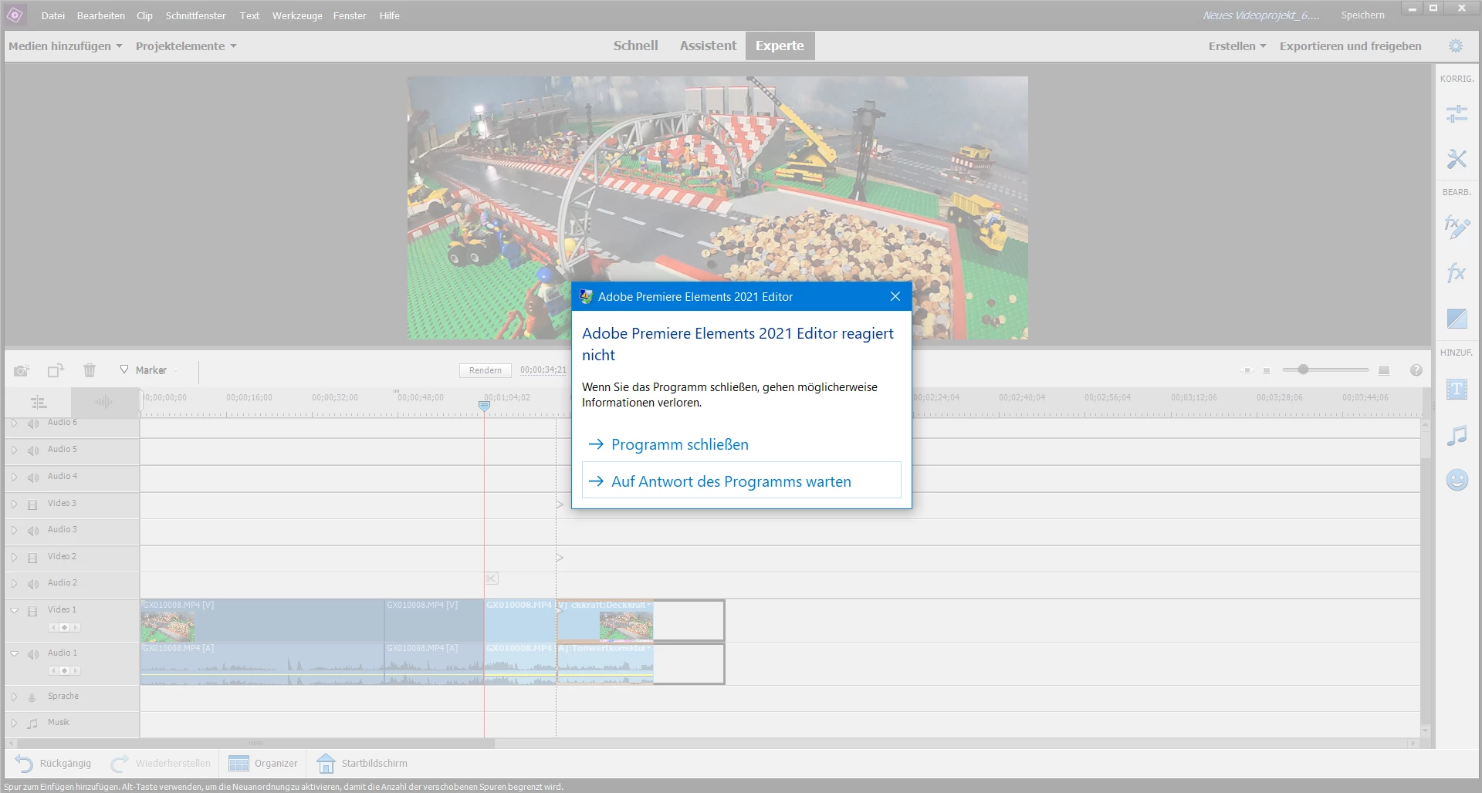Click the timeline zoom slider handle

[x=1303, y=370]
